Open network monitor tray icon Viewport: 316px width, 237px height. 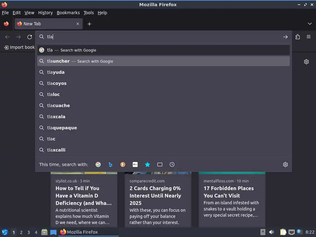291,232
